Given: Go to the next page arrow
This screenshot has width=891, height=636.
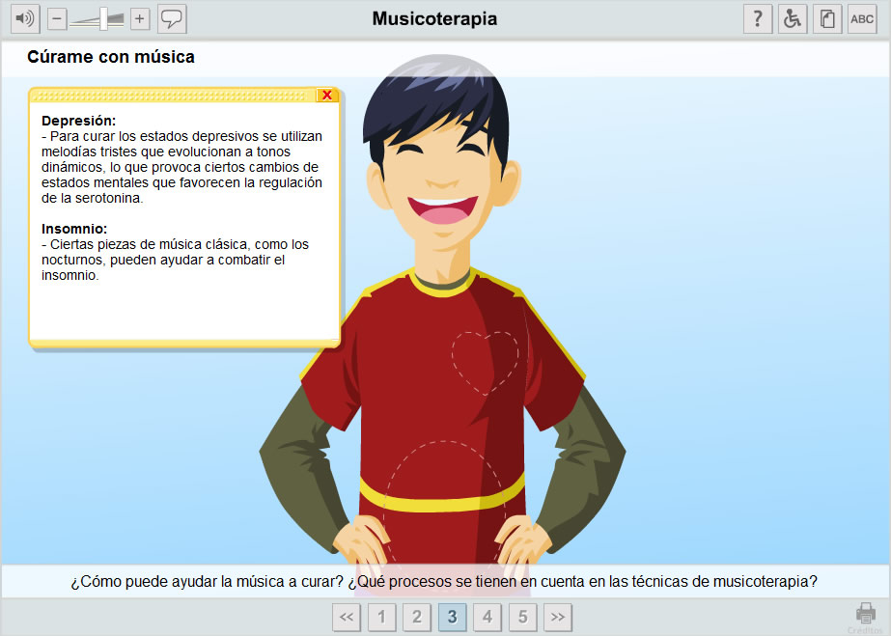Looking at the screenshot, I should 558,617.
